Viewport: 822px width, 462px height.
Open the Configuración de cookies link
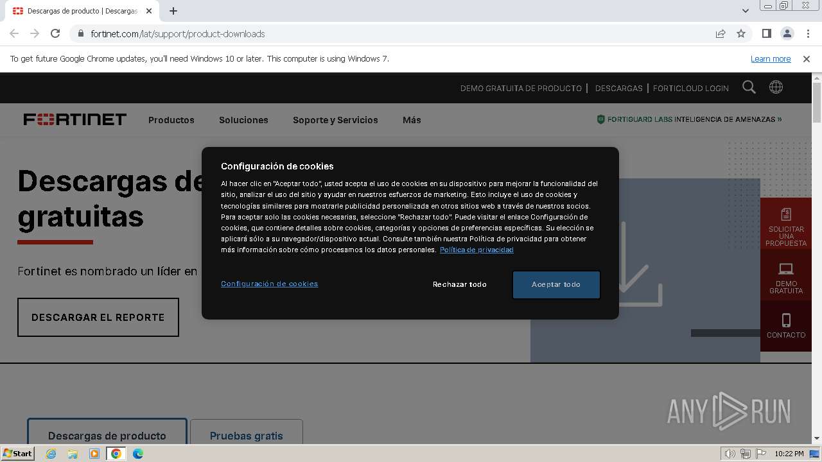click(269, 284)
